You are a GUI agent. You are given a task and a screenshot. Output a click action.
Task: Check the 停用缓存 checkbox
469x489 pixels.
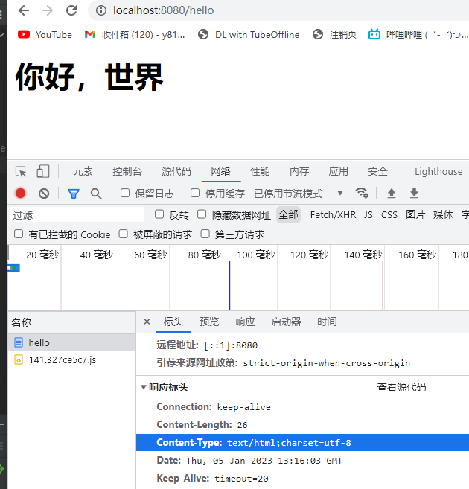tap(195, 194)
